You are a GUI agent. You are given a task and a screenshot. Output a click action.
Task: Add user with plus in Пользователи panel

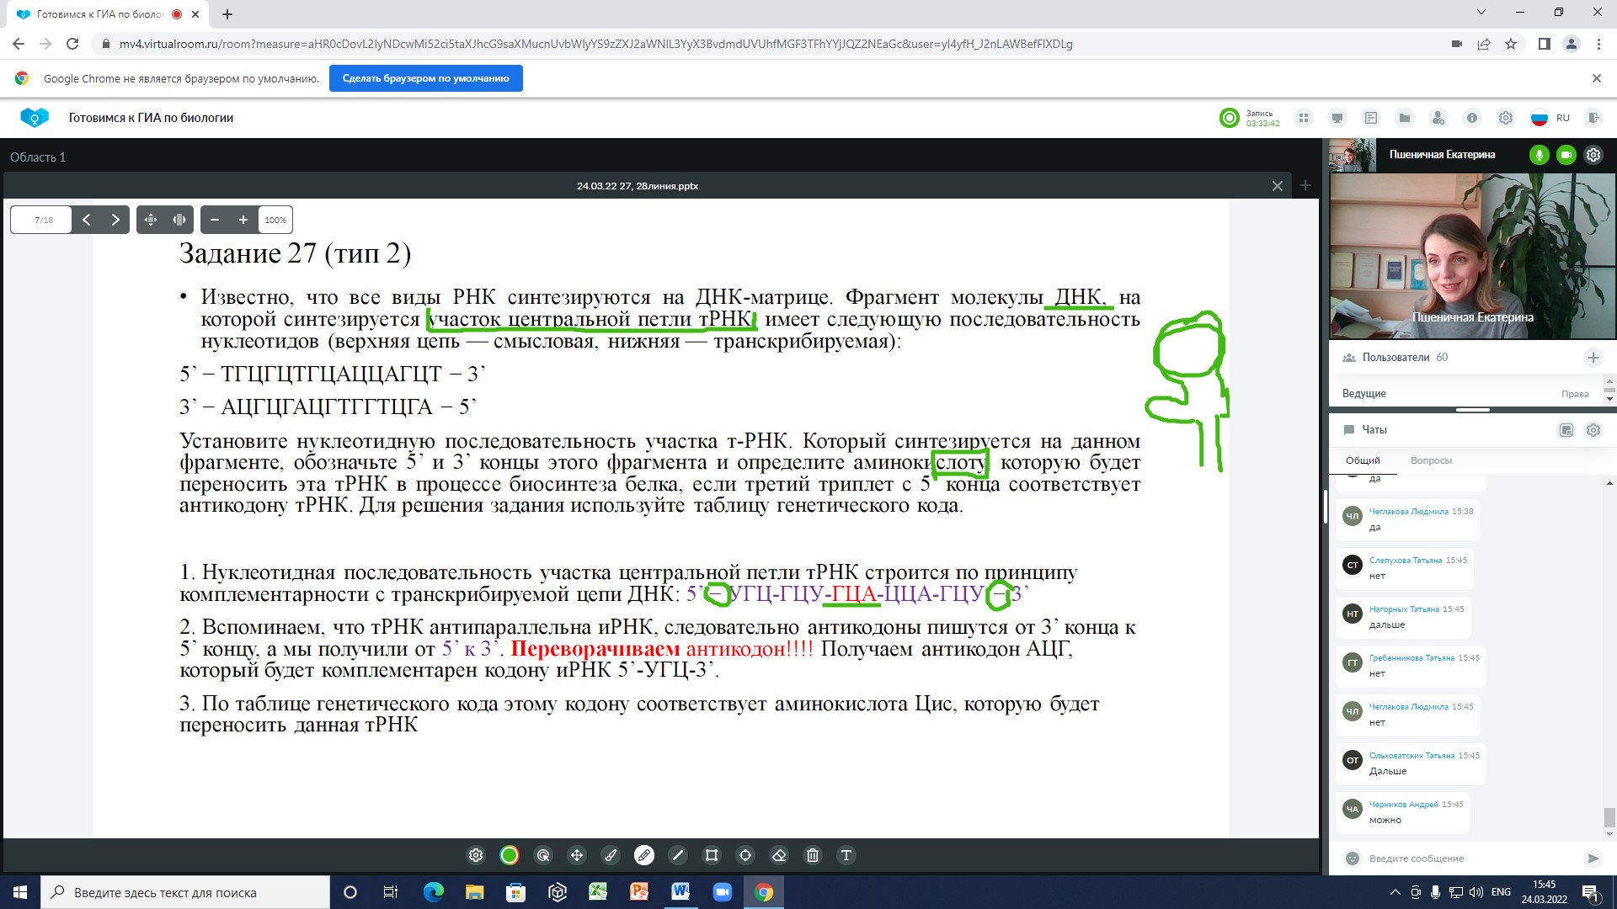point(1593,358)
